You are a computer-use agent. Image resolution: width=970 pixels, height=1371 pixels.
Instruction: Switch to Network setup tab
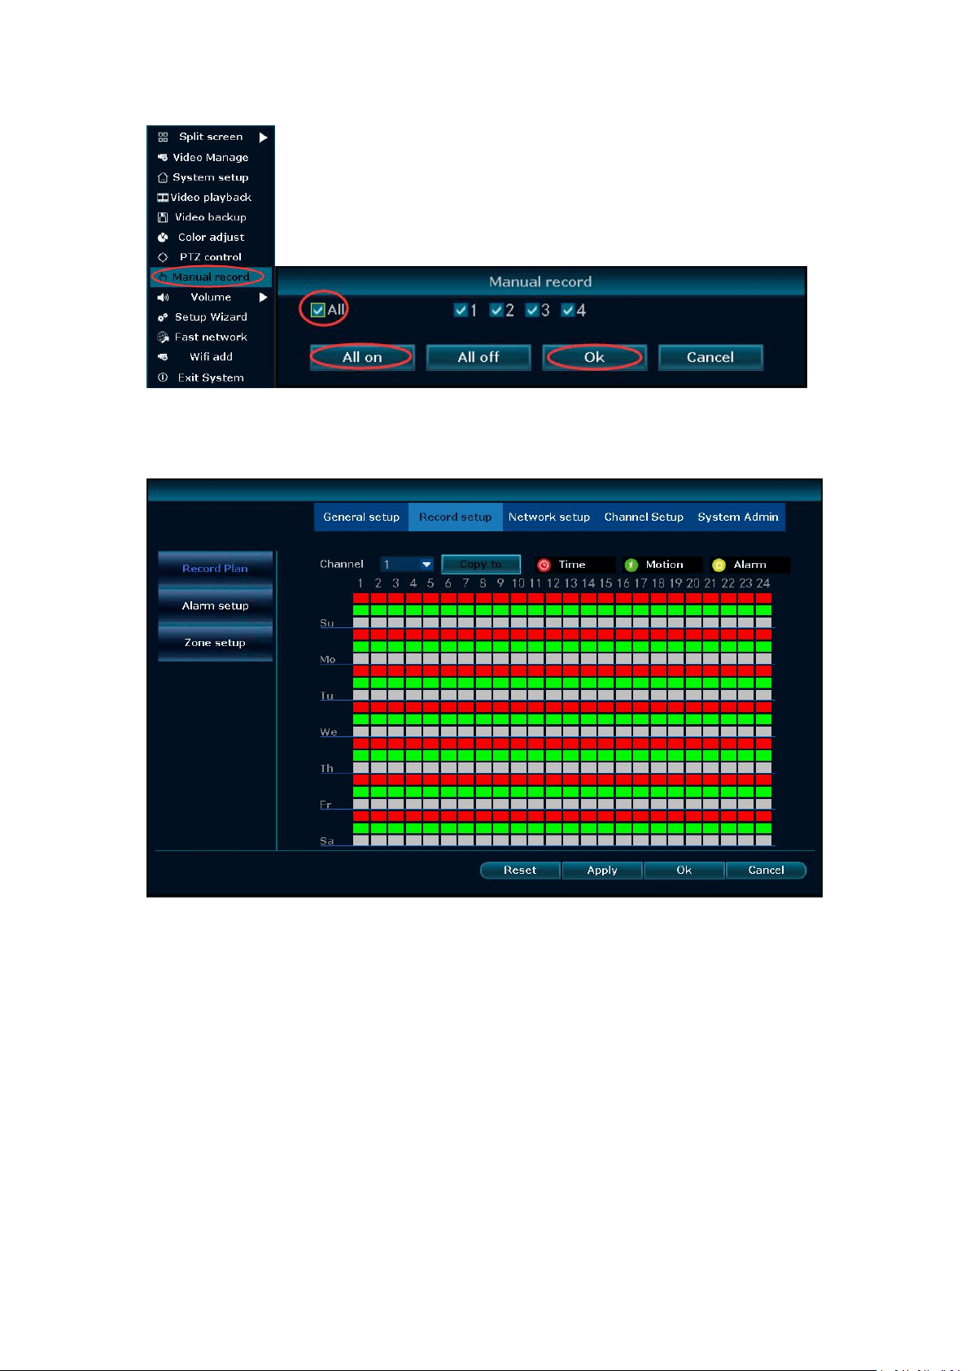tap(549, 517)
